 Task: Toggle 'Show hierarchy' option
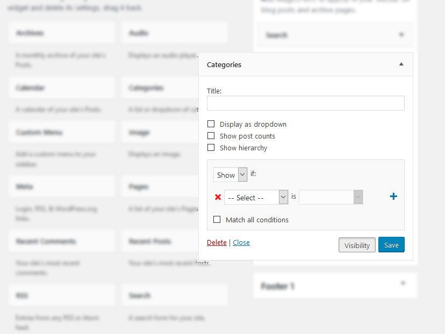211,148
